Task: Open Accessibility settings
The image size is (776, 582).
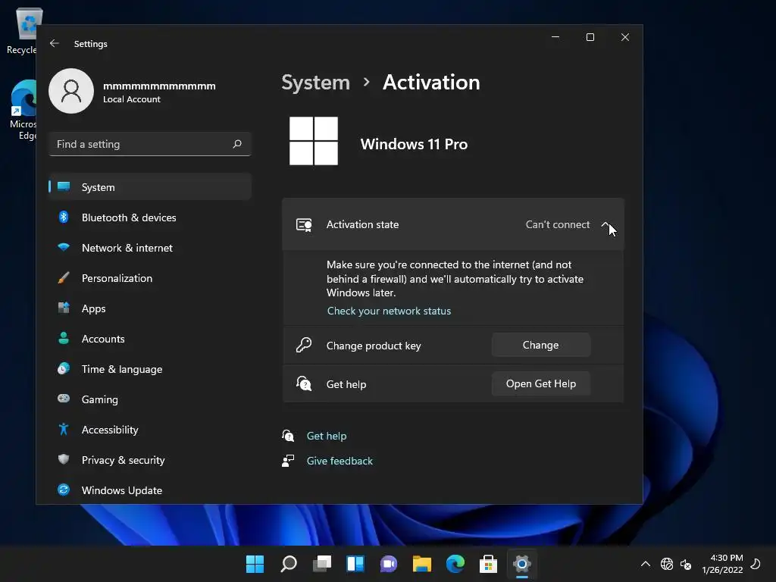Action: (x=150, y=430)
